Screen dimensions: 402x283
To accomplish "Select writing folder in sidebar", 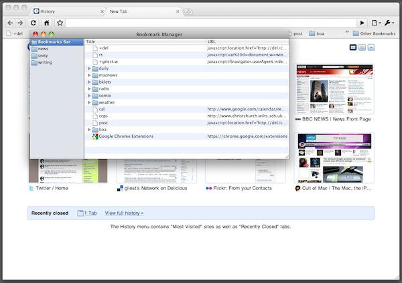I will (x=57, y=62).
